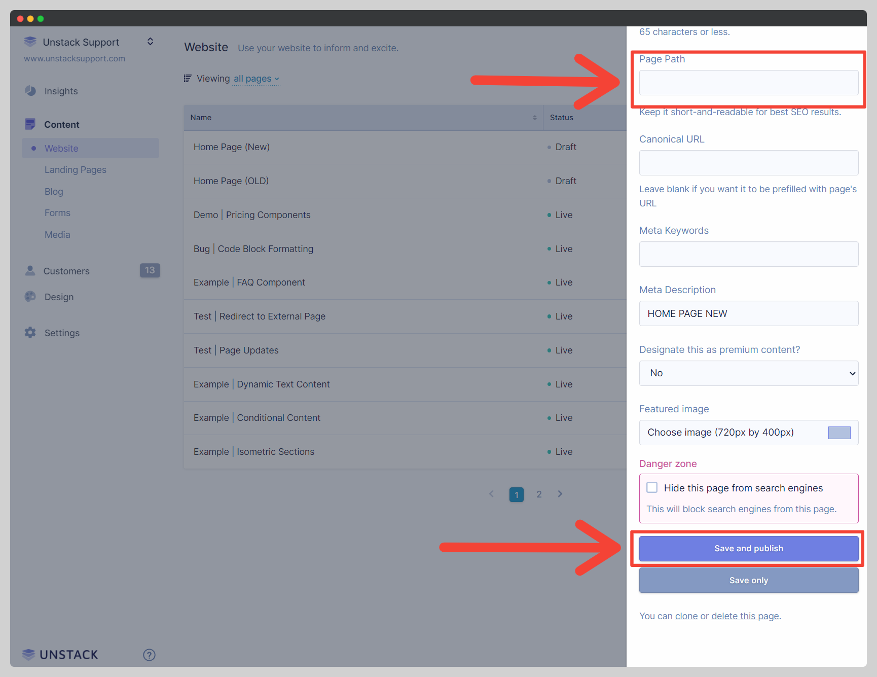Open the all pages viewing dropdown
This screenshot has width=877, height=677.
pyautogui.click(x=256, y=79)
